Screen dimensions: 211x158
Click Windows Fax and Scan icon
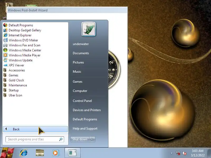pos(5,45)
